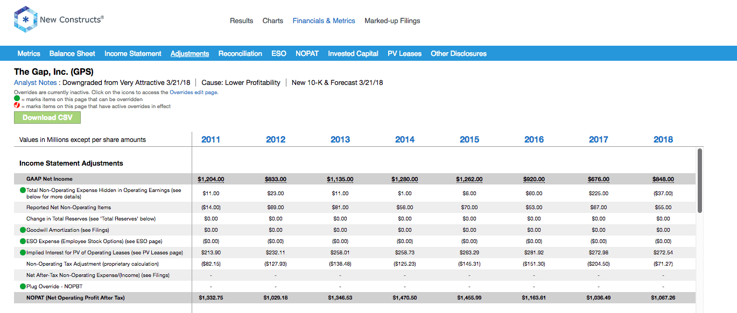Click the Income Statement Adjustments heading
Image resolution: width=737 pixels, height=313 pixels.
[71, 163]
